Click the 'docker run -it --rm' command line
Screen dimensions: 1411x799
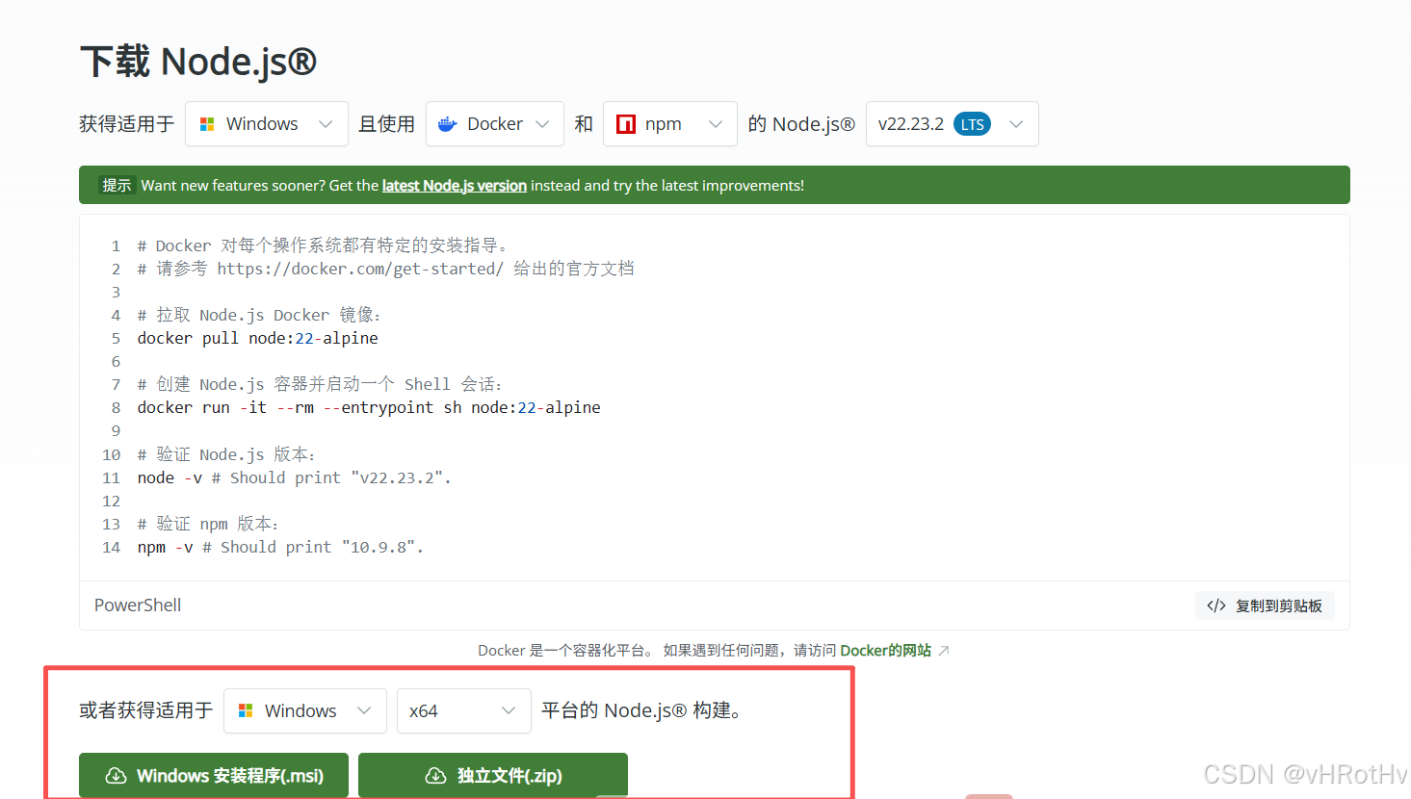point(369,408)
